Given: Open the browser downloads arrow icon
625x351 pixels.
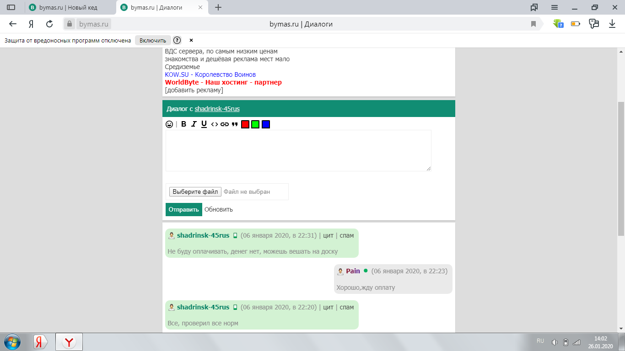Looking at the screenshot, I should coord(612,24).
